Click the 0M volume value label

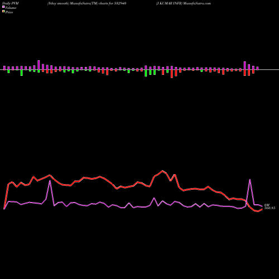click(x=267, y=205)
